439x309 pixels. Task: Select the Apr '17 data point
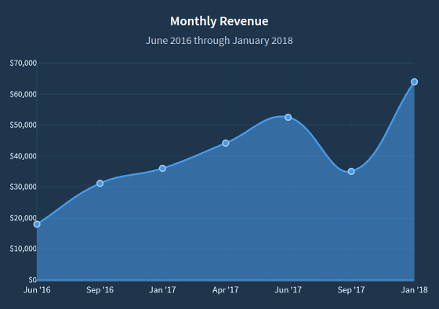pos(226,144)
